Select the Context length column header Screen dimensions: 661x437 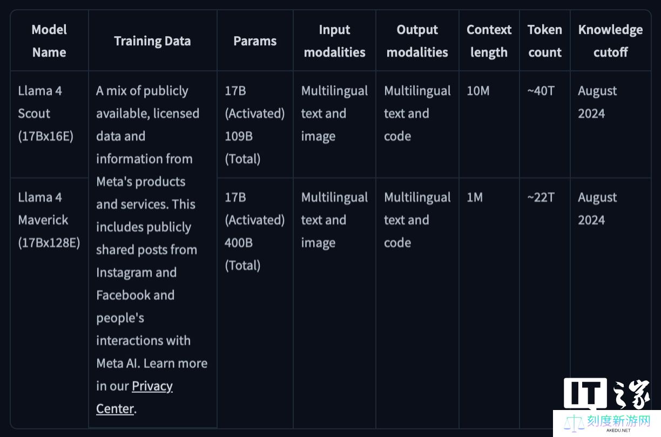click(489, 41)
